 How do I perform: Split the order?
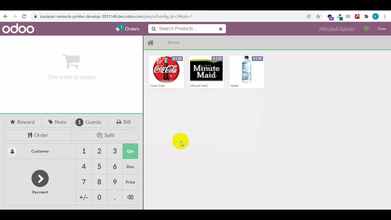point(106,135)
